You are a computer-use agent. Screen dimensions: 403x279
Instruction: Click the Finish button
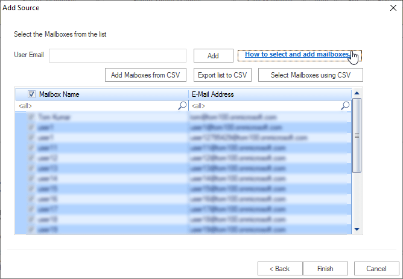pyautogui.click(x=325, y=269)
